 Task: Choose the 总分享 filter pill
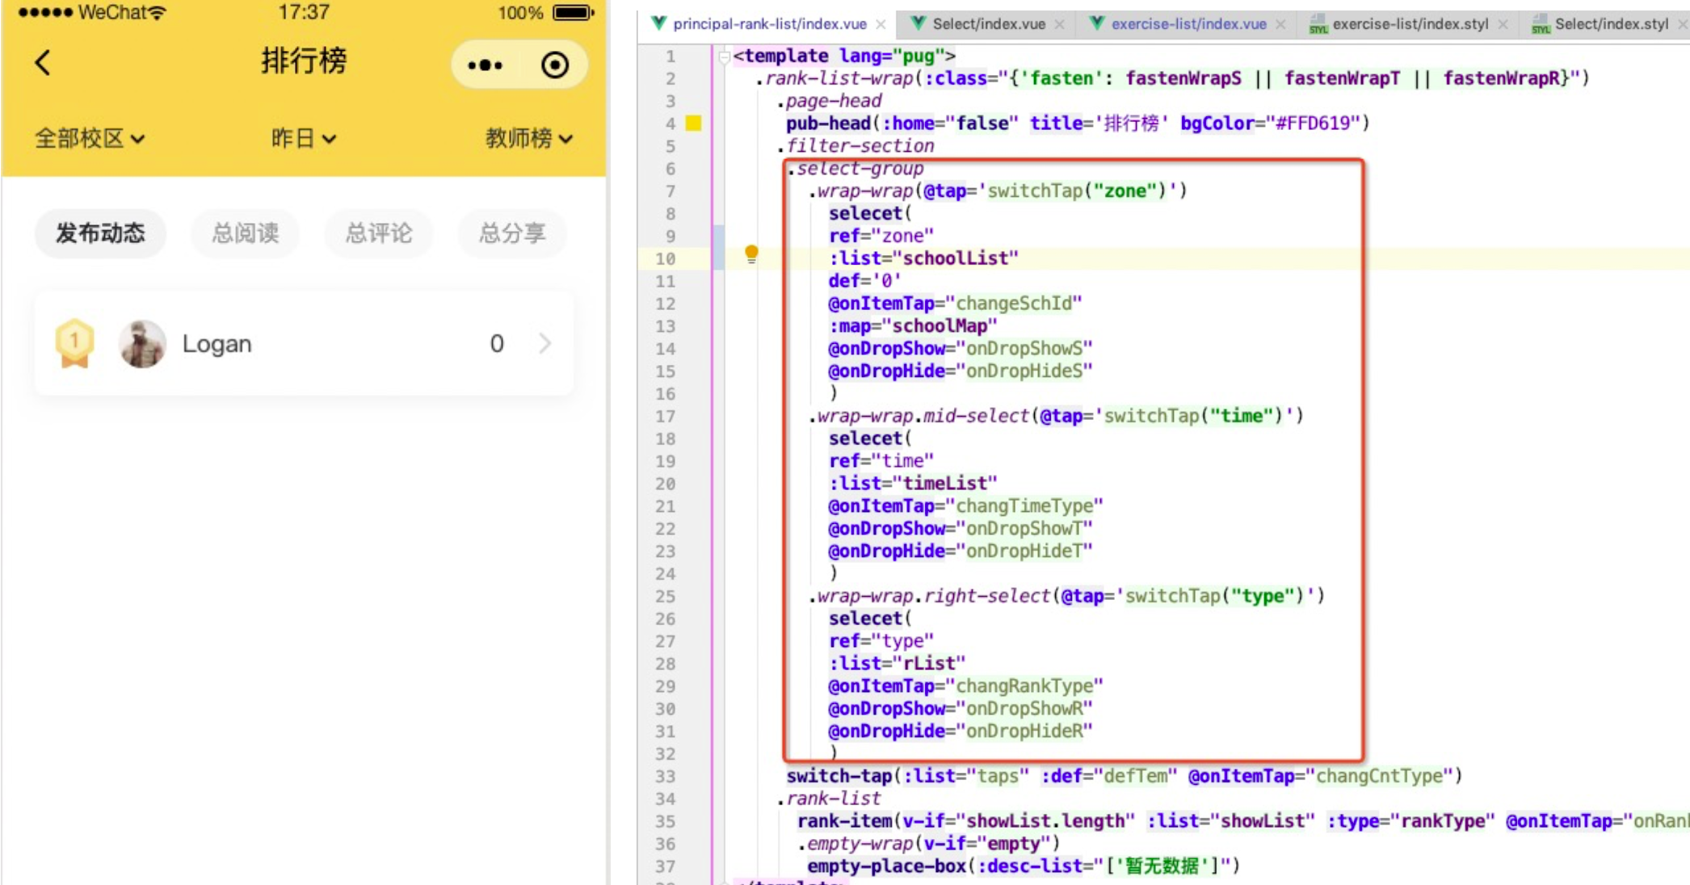(512, 233)
